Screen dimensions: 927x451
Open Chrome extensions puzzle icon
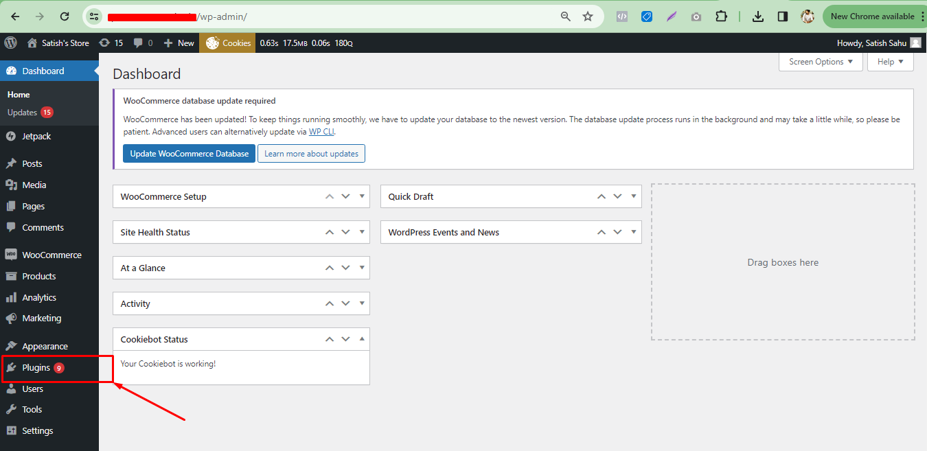point(721,16)
